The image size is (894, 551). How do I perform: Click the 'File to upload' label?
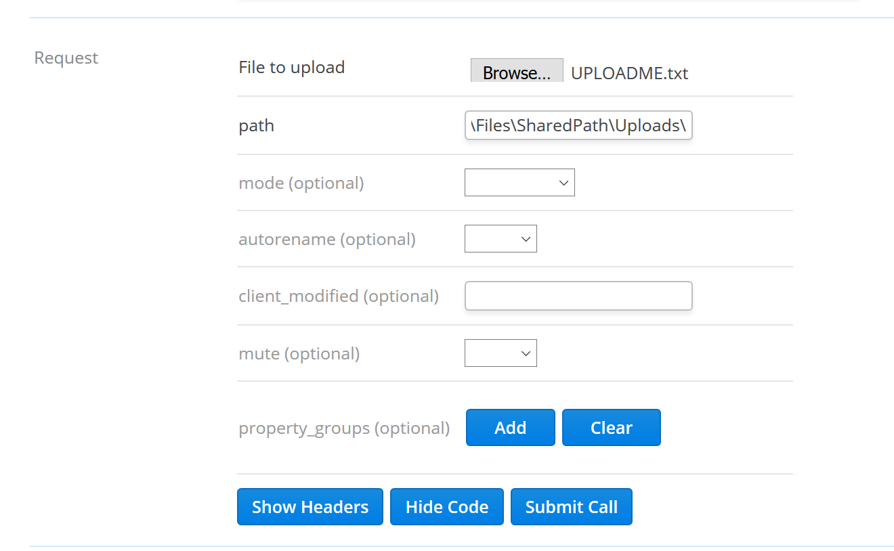(292, 67)
